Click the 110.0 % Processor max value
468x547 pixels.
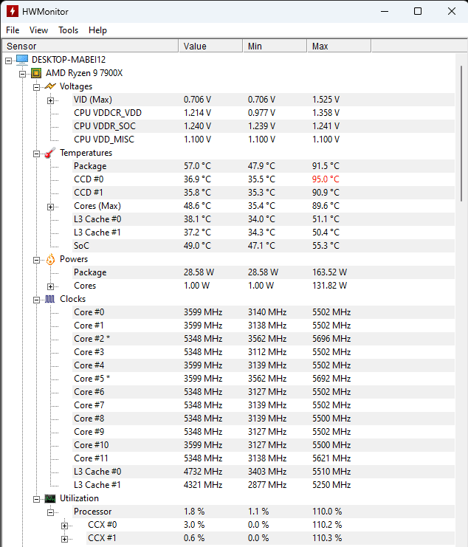327,512
